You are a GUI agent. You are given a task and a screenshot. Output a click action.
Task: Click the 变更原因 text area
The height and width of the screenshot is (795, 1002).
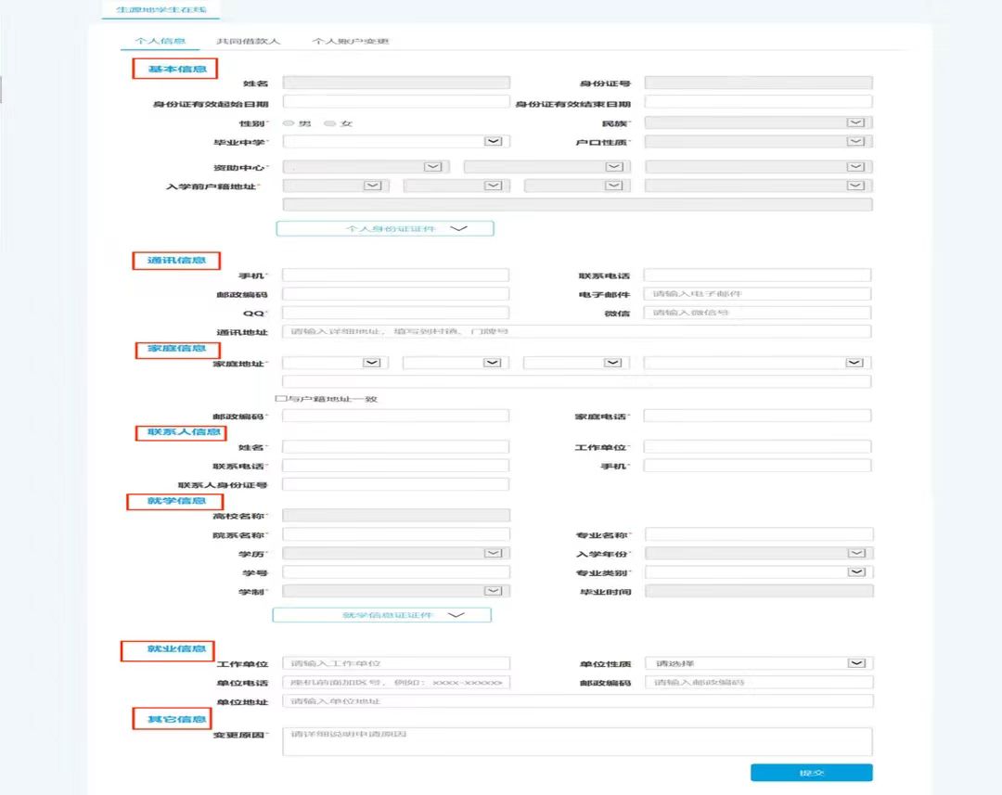click(577, 741)
